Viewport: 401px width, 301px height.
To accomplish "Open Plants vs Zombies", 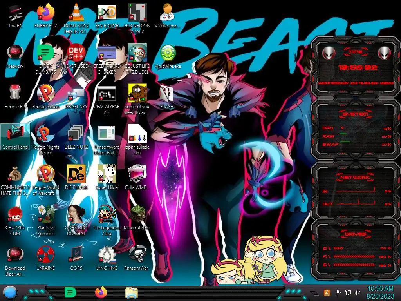I will point(45,221).
